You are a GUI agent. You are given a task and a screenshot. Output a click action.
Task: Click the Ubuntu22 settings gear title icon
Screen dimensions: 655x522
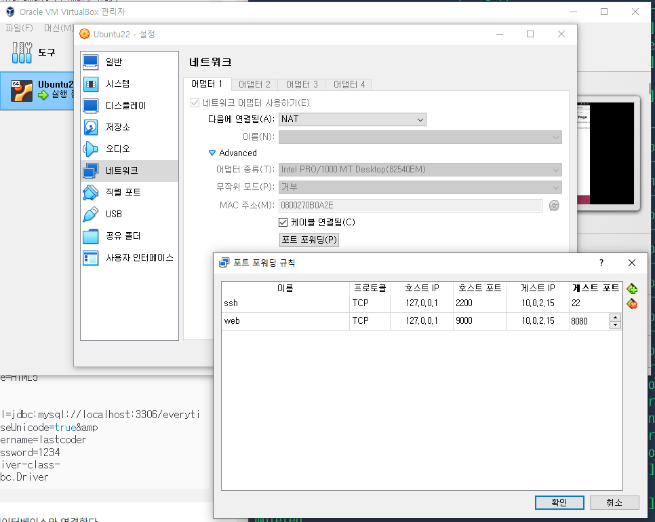pos(84,34)
